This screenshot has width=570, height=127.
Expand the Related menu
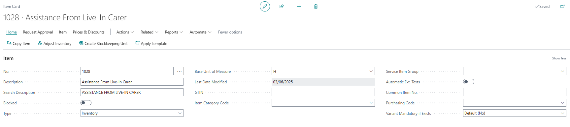149,32
